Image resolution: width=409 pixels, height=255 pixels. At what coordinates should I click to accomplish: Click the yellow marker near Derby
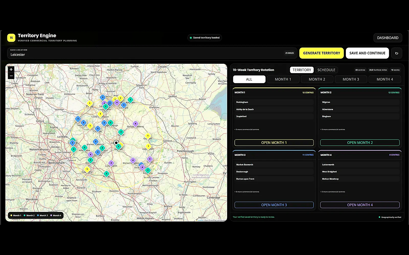90,104
